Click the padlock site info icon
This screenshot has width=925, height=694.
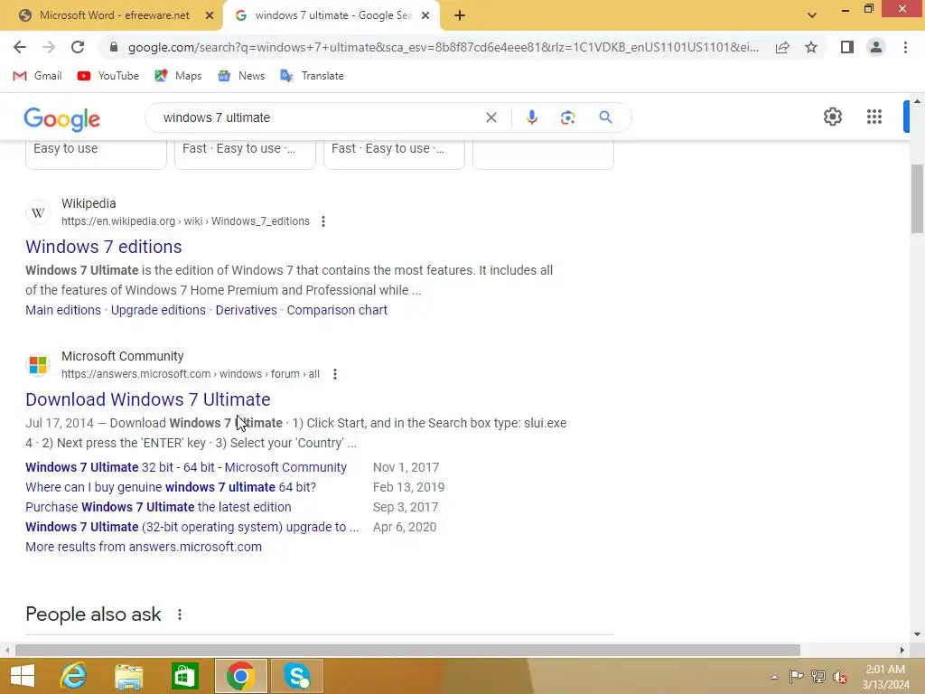click(x=114, y=47)
